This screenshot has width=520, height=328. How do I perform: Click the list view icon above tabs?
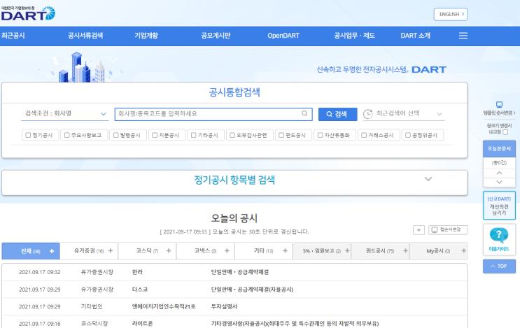419,230
